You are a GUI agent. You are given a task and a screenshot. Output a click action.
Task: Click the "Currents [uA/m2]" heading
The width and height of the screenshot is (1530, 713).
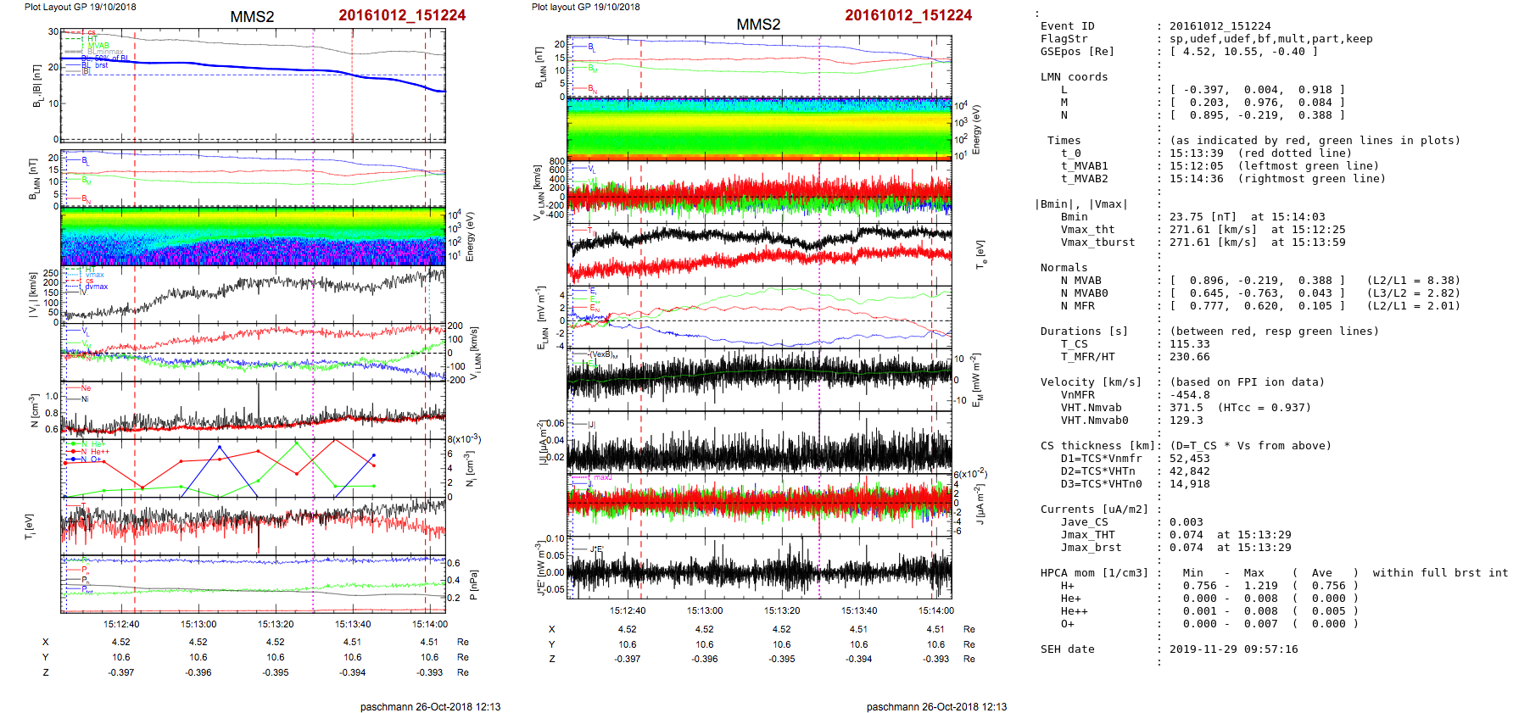[x=1094, y=510]
